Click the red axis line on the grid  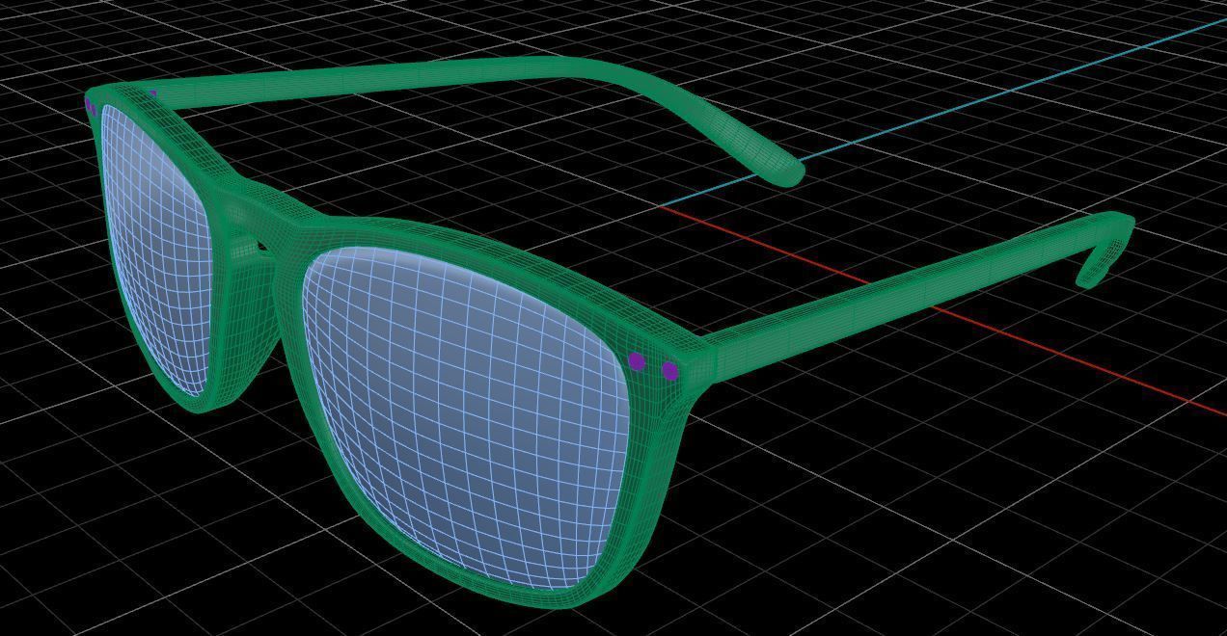945,310
